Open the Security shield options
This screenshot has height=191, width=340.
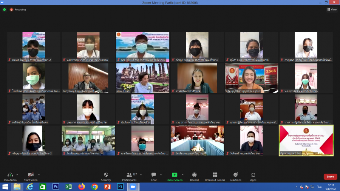[x=106, y=175]
